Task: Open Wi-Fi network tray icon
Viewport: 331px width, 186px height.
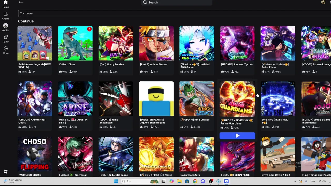Action: click(320, 181)
